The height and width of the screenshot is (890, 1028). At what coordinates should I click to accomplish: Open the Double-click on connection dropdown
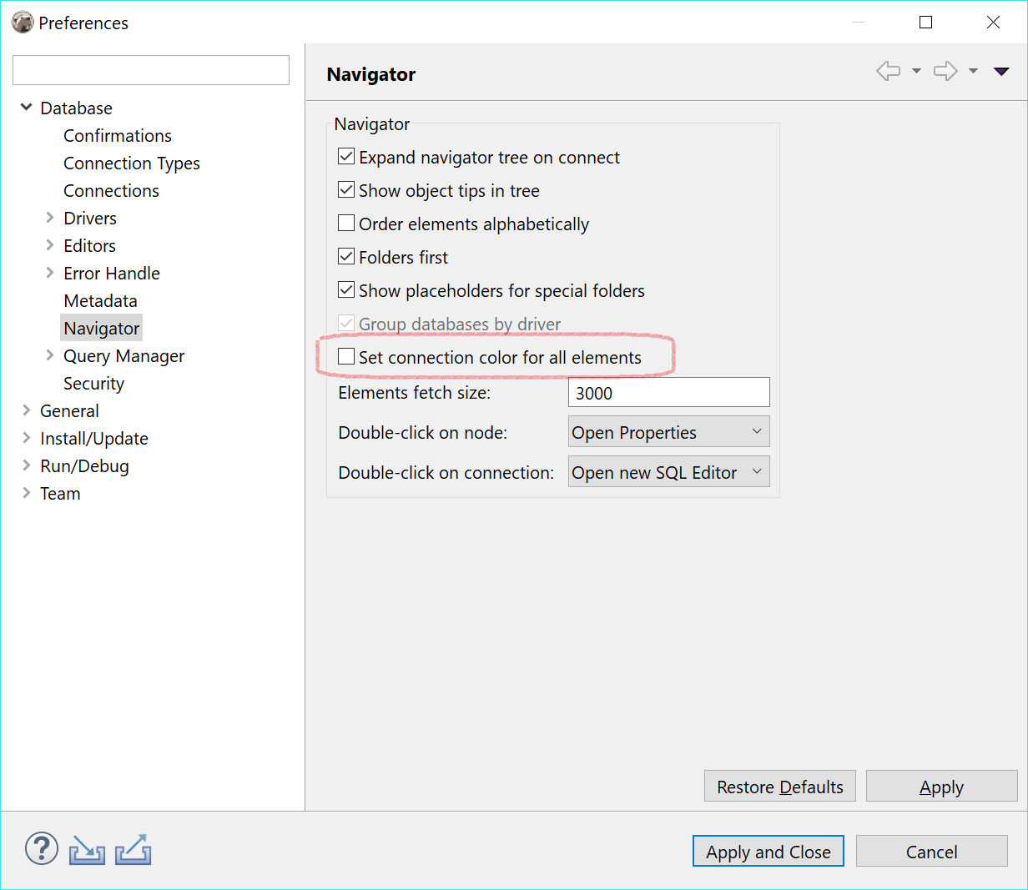tap(668, 471)
